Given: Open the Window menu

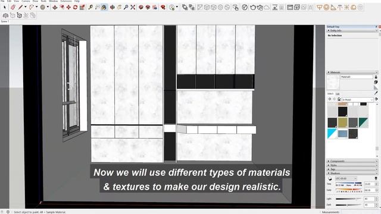Looking at the screenshot, I should tap(53, 1).
